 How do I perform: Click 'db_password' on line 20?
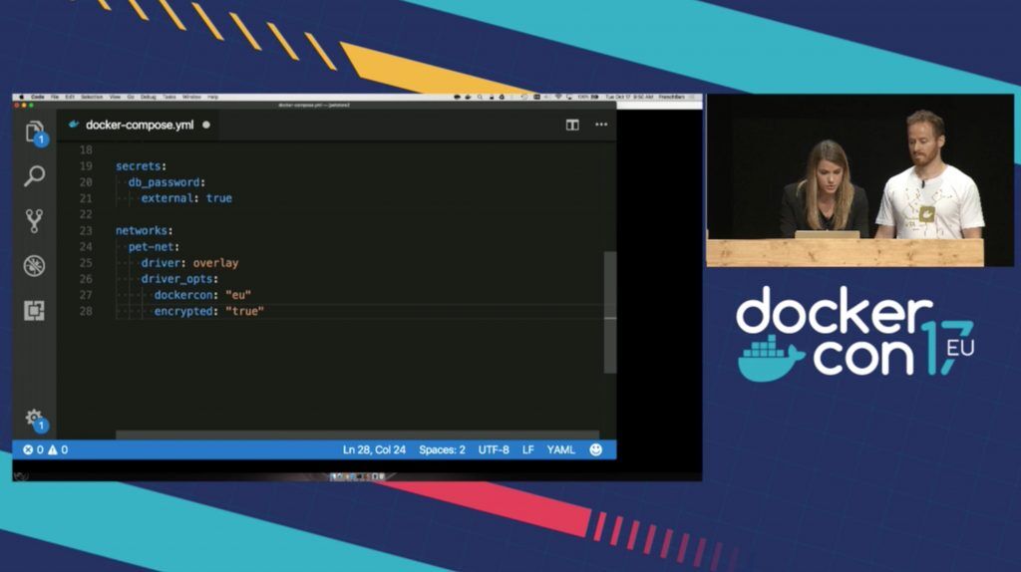click(165, 182)
